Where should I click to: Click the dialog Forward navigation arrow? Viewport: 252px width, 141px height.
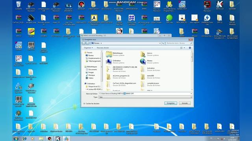click(87, 43)
